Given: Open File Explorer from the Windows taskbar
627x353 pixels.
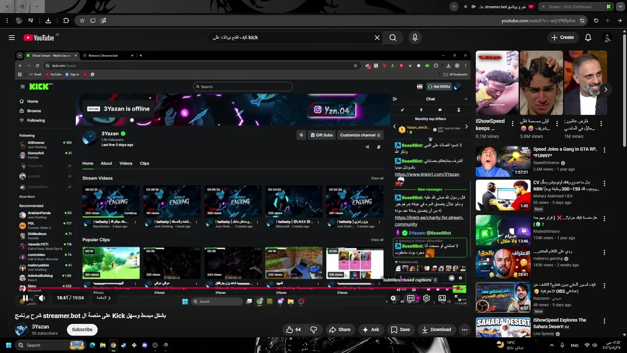Looking at the screenshot, I should click(x=102, y=345).
